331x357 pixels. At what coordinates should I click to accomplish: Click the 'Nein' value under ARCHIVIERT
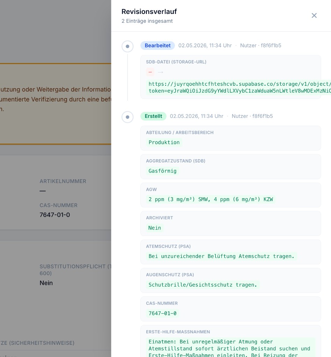pos(155,228)
